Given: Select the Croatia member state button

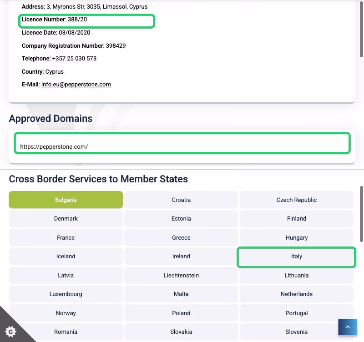Looking at the screenshot, I should [181, 200].
